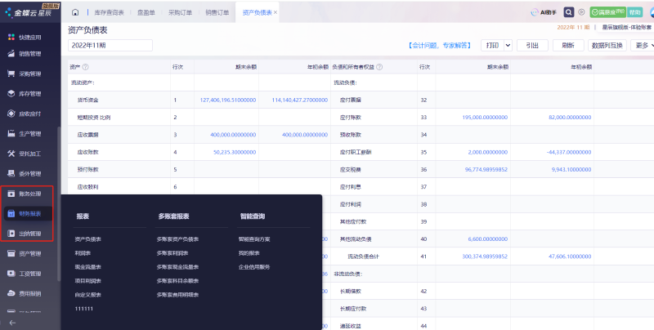
Task: Open 资产管理 module in sidebar
Action: pyautogui.click(x=25, y=254)
